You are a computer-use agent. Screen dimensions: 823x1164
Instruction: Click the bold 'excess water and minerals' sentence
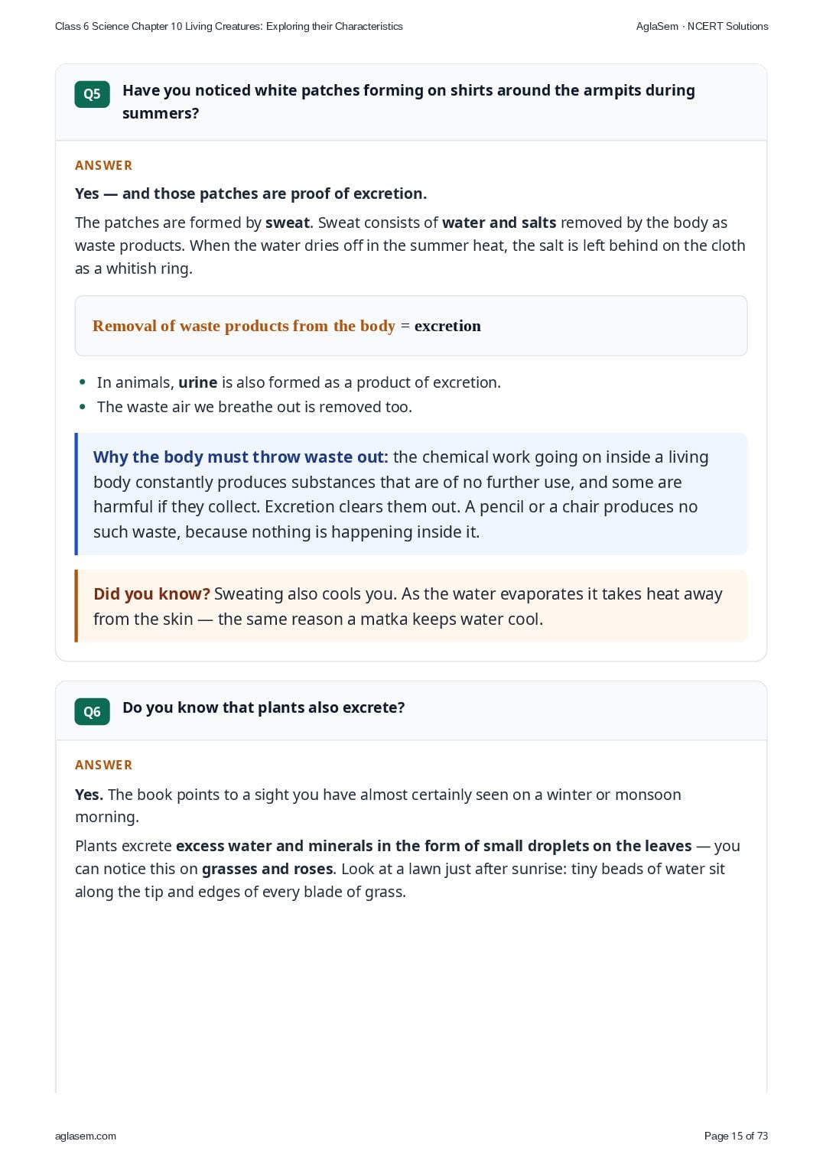(434, 846)
